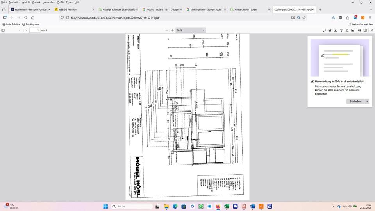Toggle the PDF comment tool
Image resolution: width=375 pixels, height=211 pixels.
point(324,30)
